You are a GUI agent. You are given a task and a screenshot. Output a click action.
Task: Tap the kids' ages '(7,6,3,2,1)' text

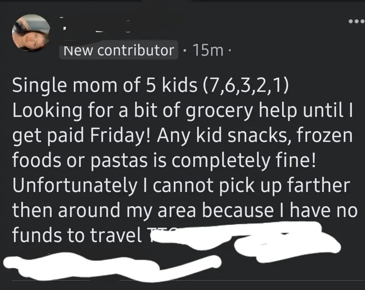(x=246, y=86)
